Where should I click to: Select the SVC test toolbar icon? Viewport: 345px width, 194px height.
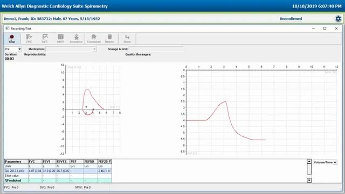click(45, 38)
